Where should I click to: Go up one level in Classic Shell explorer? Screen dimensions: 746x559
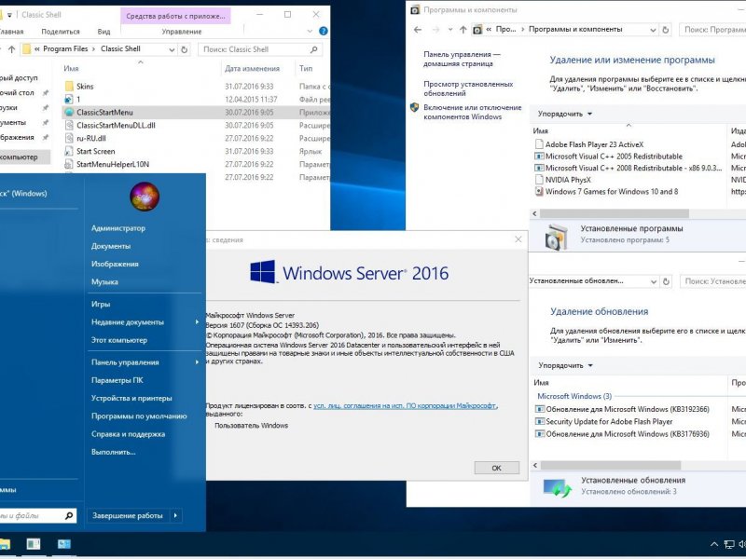point(12,49)
